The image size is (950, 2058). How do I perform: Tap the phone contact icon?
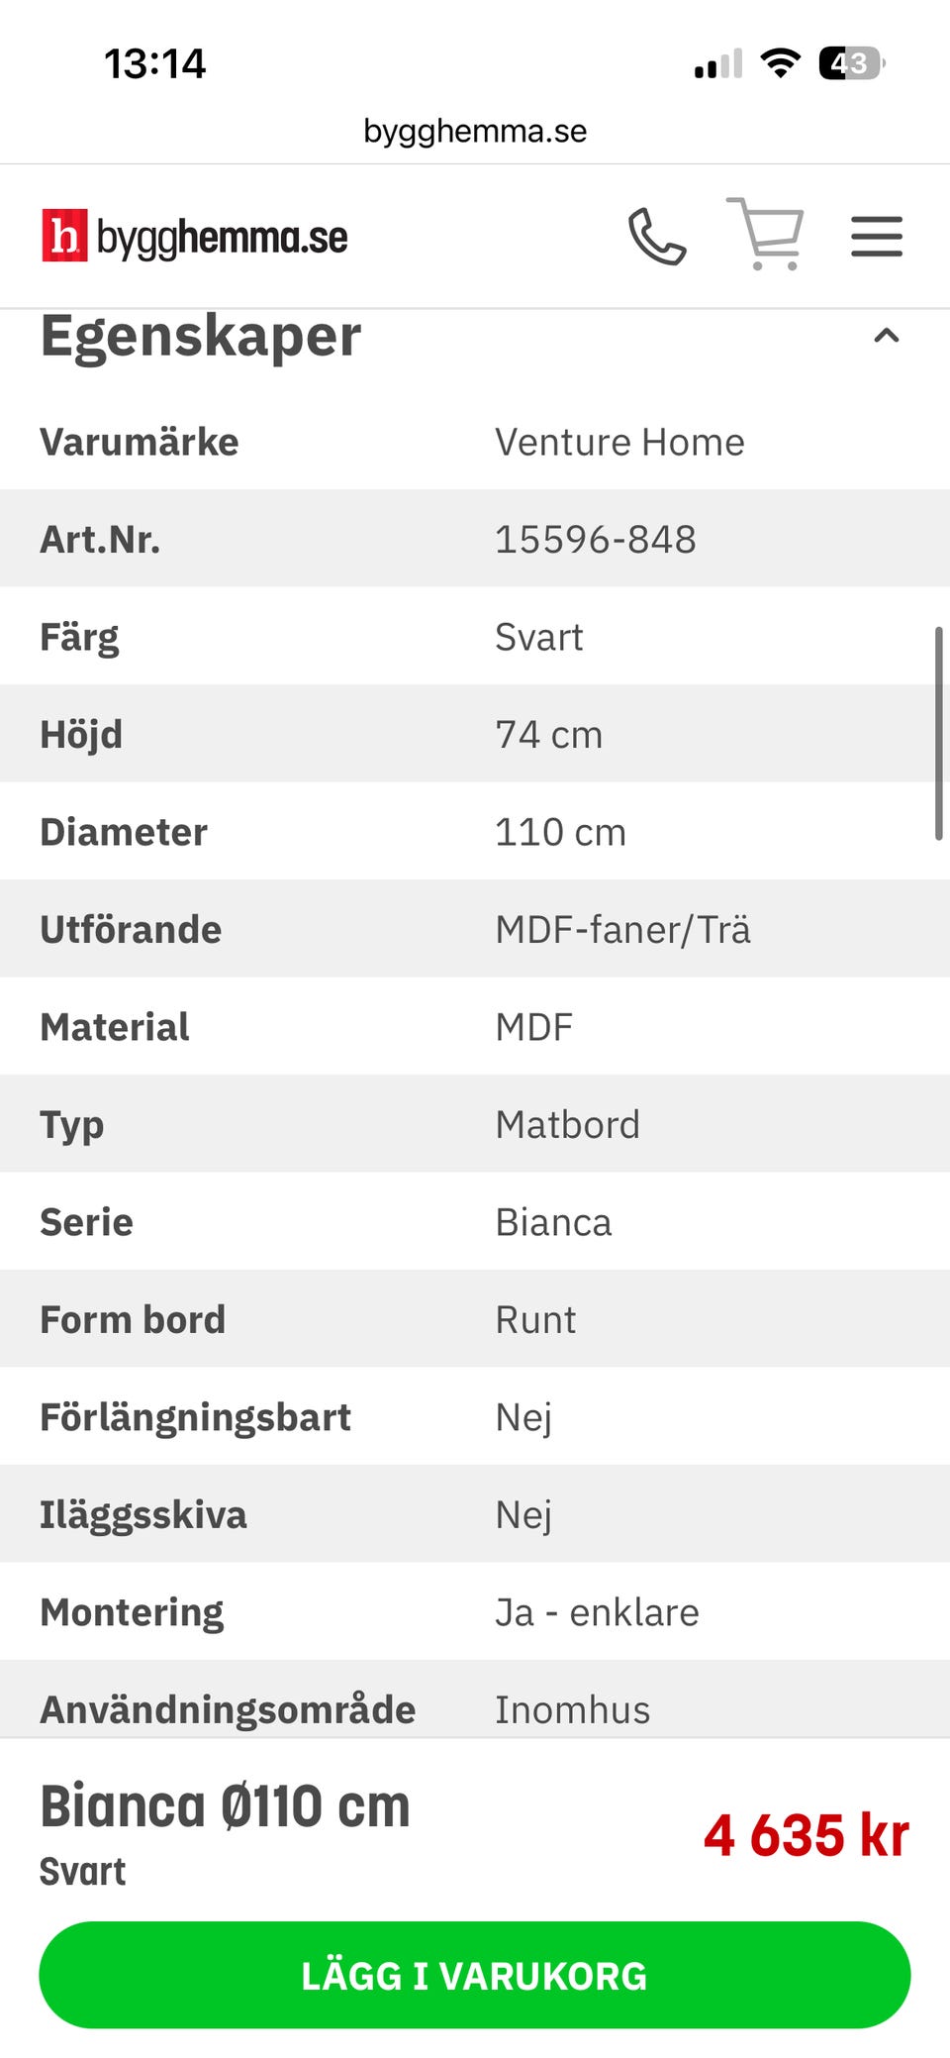[x=657, y=237]
